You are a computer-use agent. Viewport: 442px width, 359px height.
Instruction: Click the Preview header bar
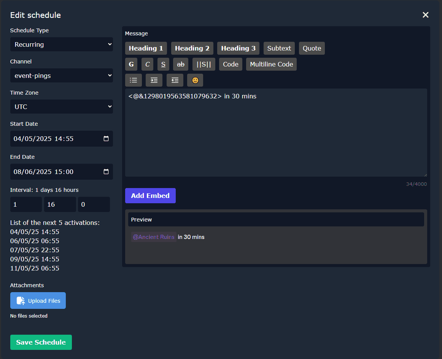276,219
